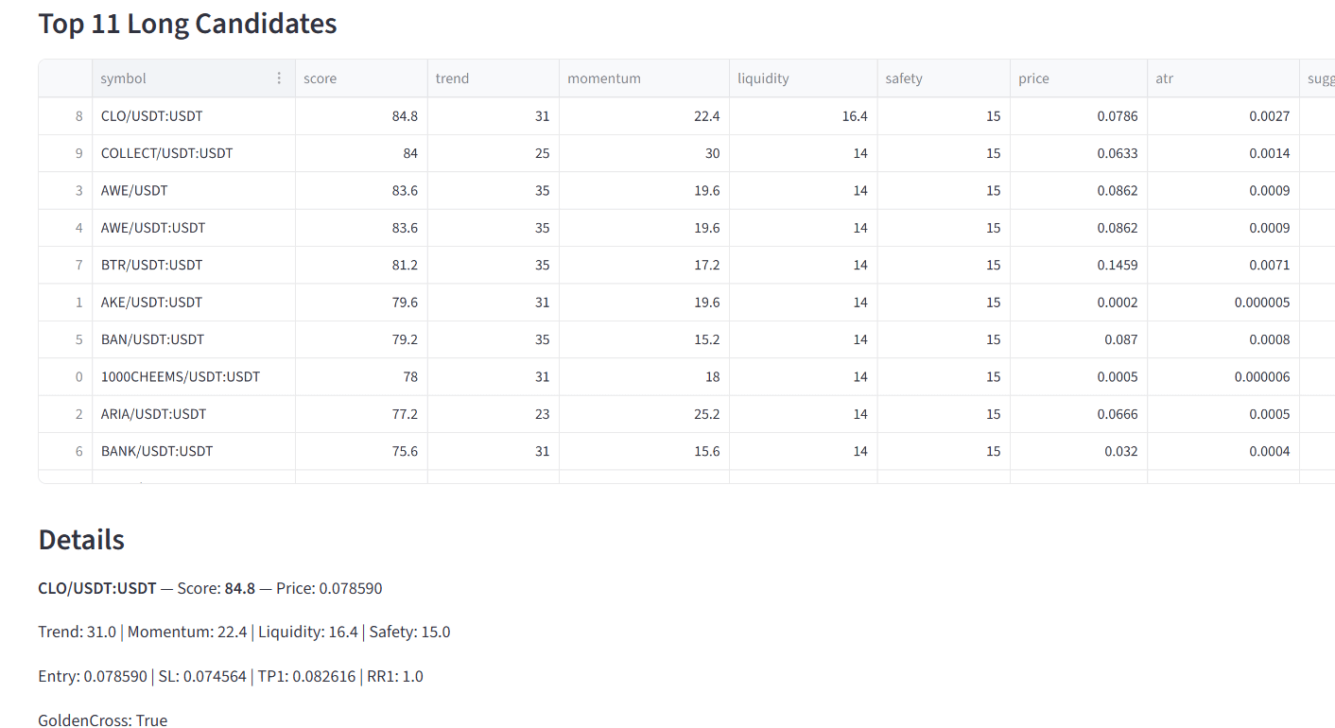
Task: Click the price column header
Action: tap(1077, 78)
